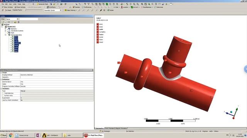Screen dimensions: 247x138
Task: Open annotation Preferences
Action: [86, 7]
